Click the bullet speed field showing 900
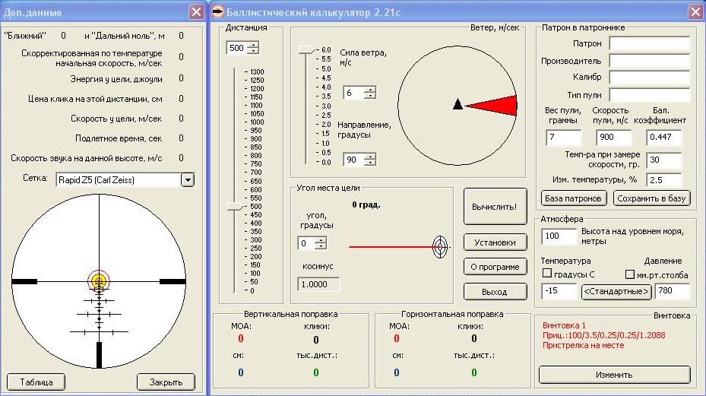 pos(614,138)
